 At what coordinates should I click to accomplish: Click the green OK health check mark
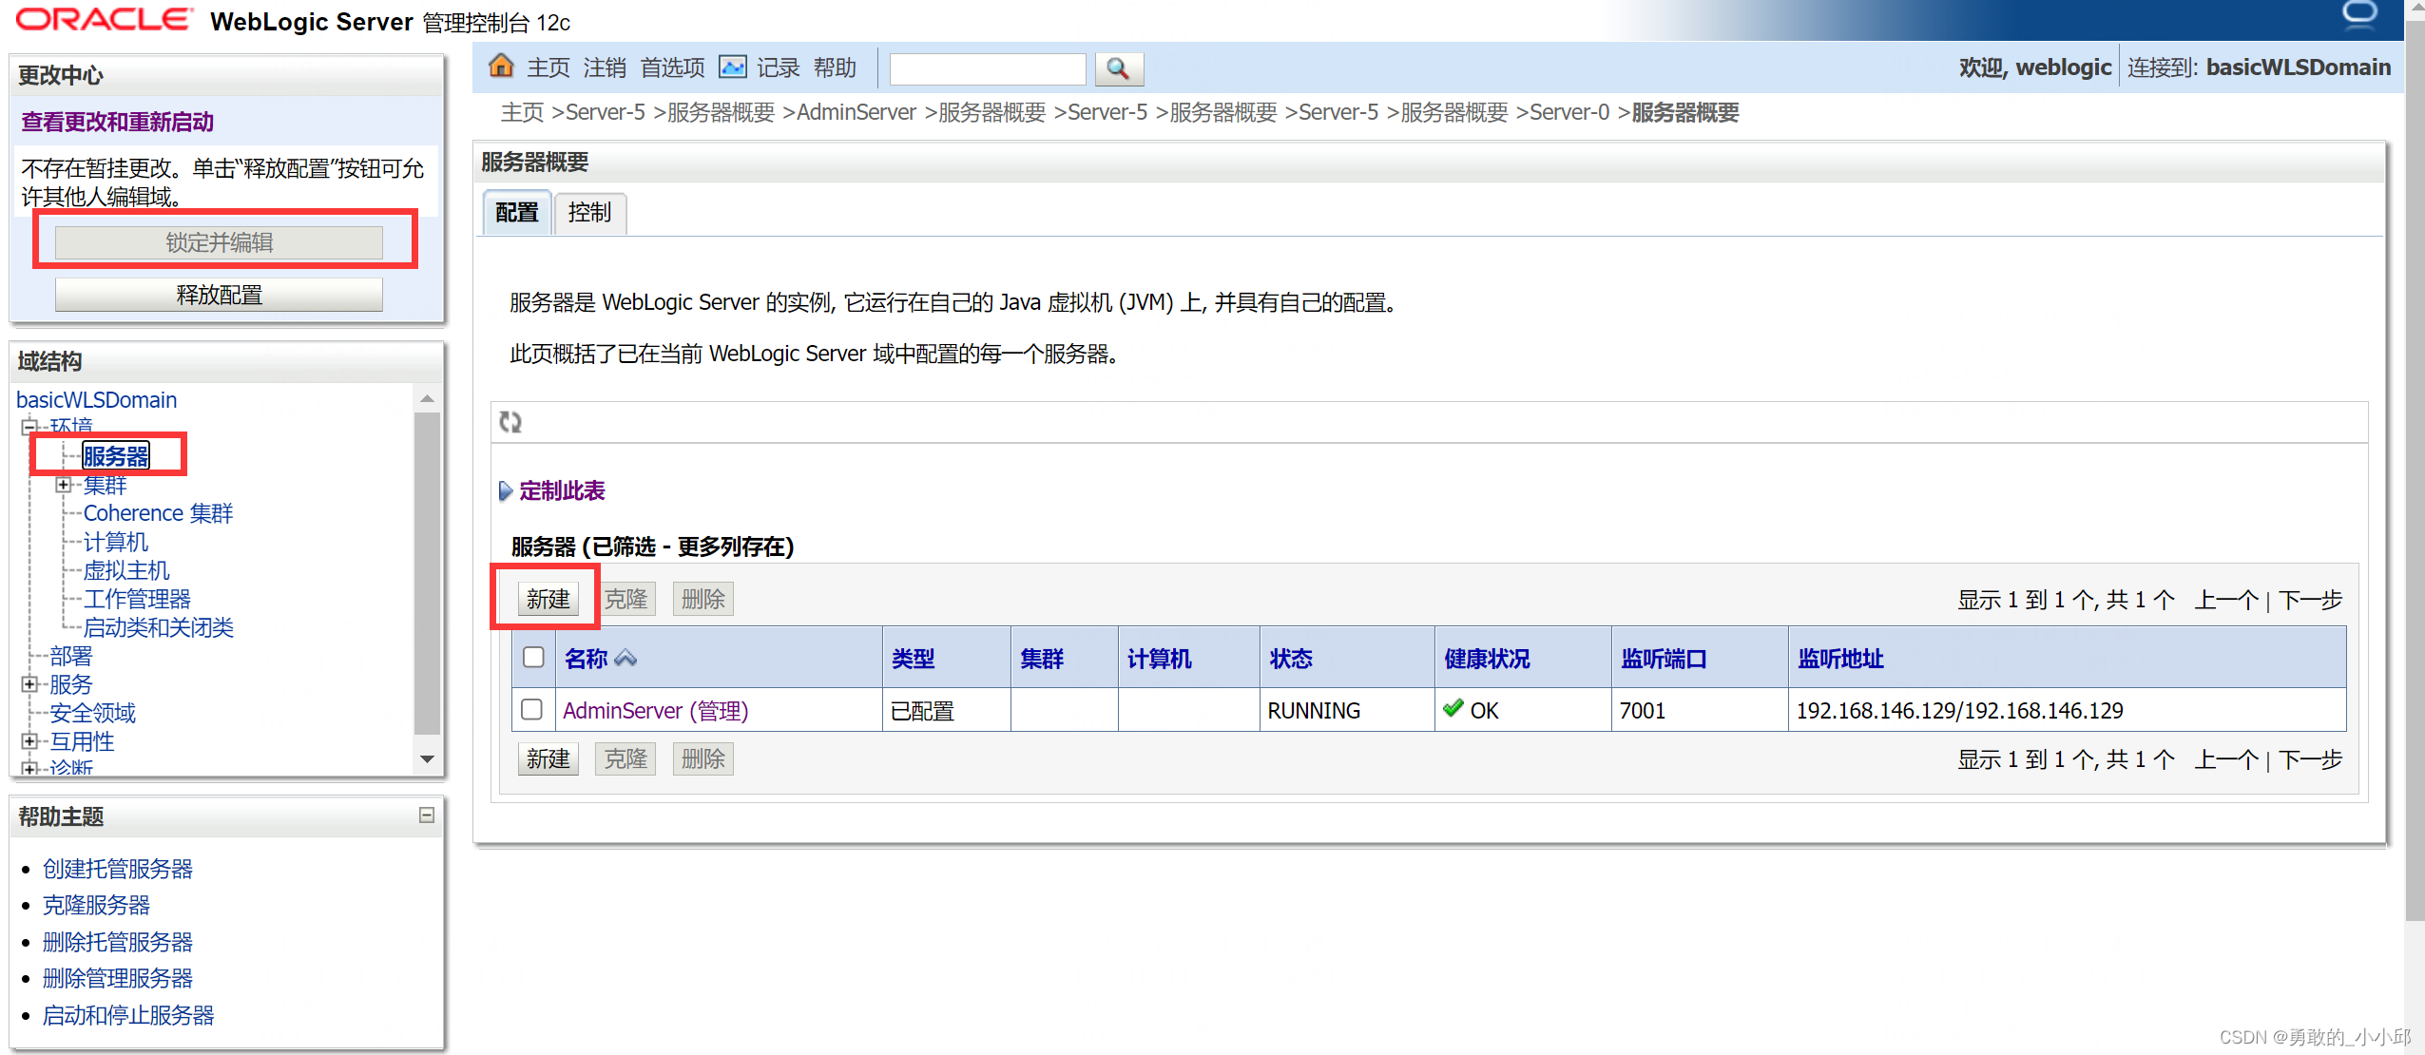click(1453, 709)
